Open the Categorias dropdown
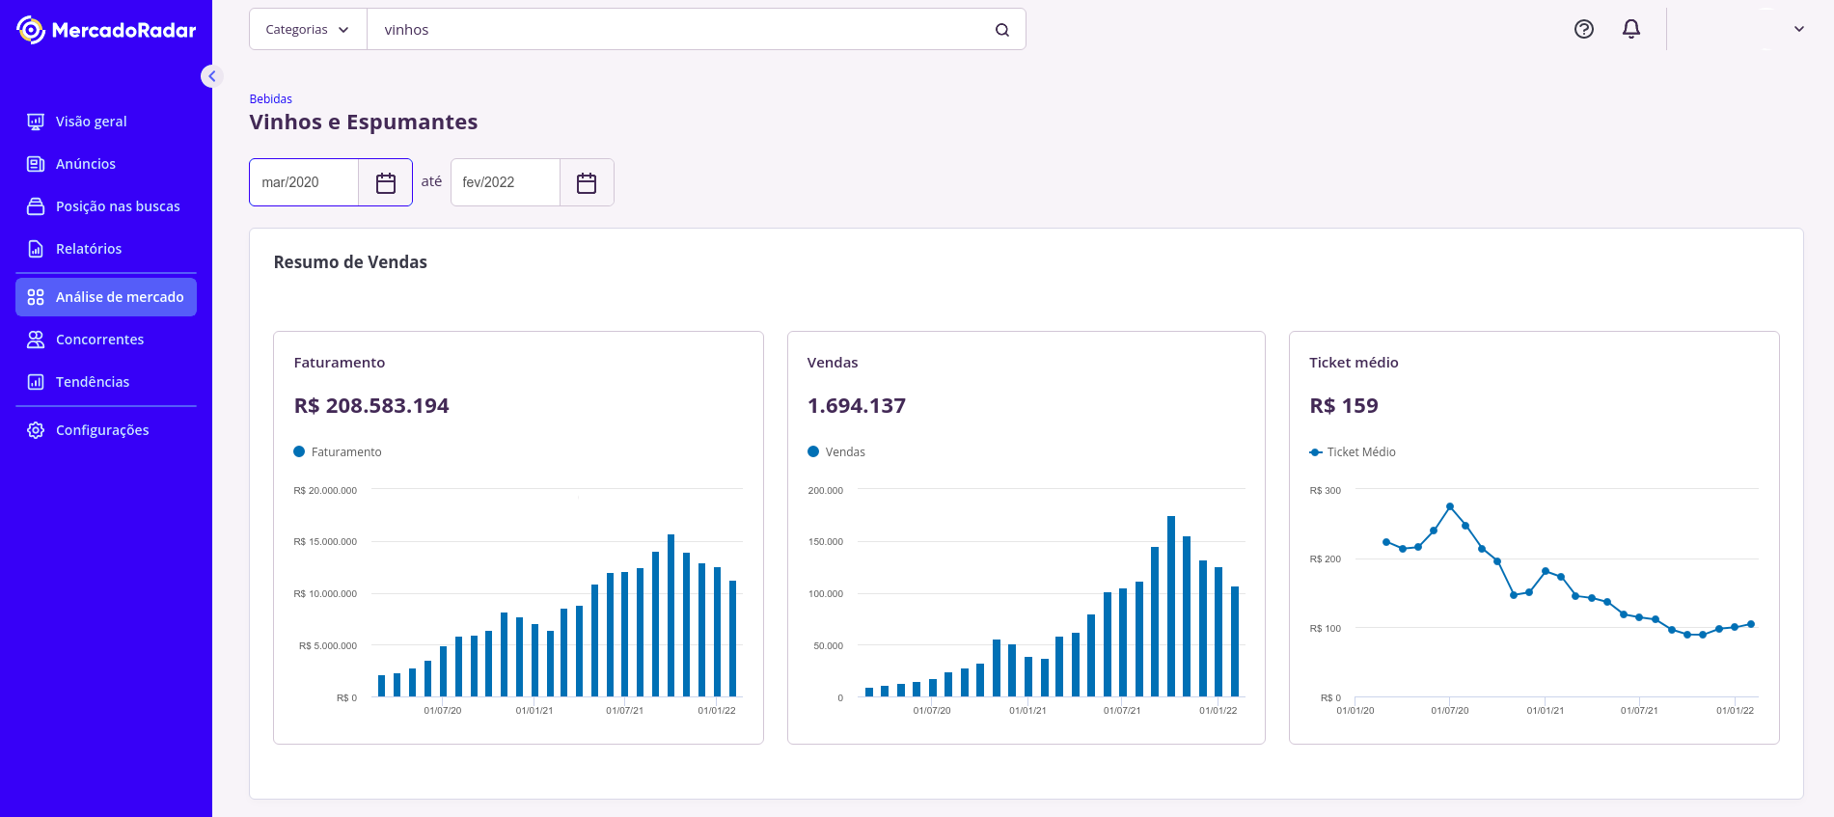Viewport: 1834px width, 817px height. click(308, 30)
